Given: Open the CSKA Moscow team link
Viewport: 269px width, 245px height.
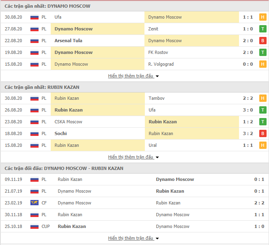Looking at the screenshot, I should [x=68, y=122].
